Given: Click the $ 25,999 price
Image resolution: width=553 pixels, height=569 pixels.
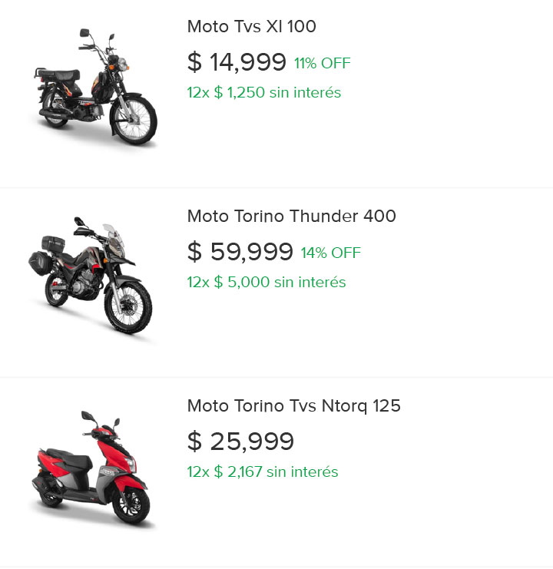Looking at the screenshot, I should pyautogui.click(x=240, y=442).
